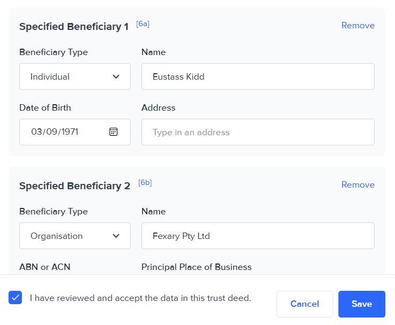Open the Beneficiary Type dropdown showing Individual
This screenshot has height=325, width=395.
point(75,76)
